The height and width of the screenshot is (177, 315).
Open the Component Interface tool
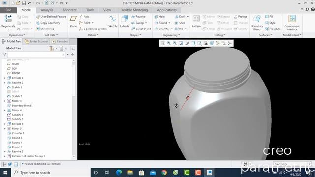click(292, 23)
